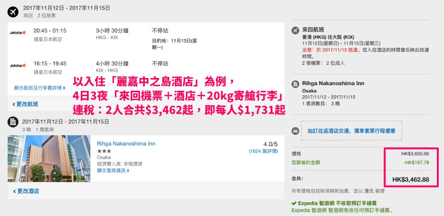Click the 4小時 30分鐘 duration

point(112,63)
